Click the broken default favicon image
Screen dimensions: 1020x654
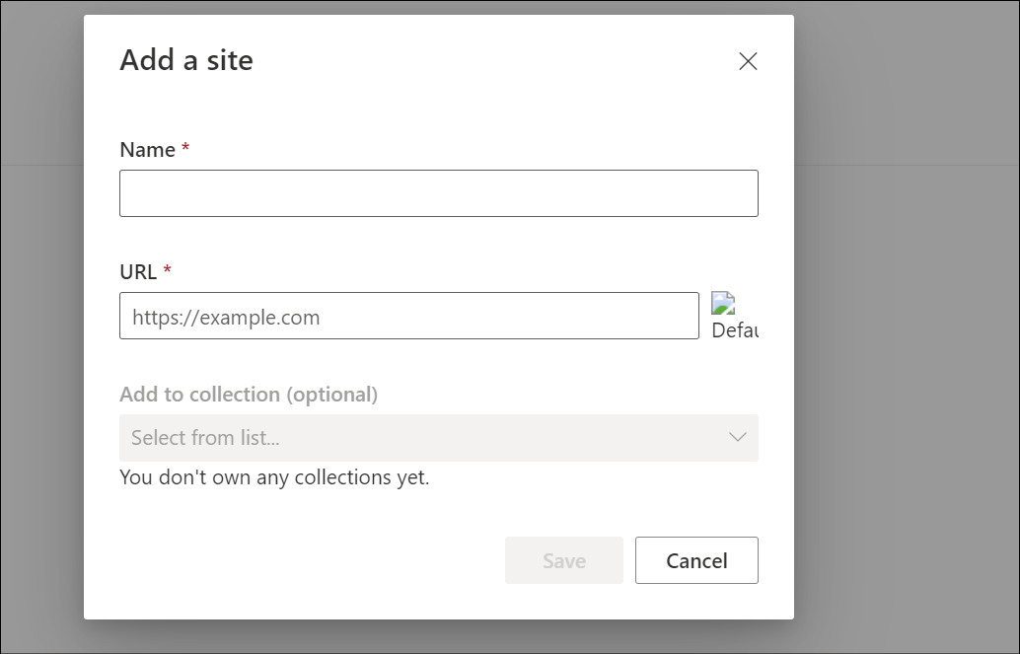(723, 304)
